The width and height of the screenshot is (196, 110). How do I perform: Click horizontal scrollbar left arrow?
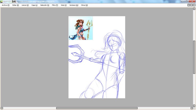click(x=2, y=108)
